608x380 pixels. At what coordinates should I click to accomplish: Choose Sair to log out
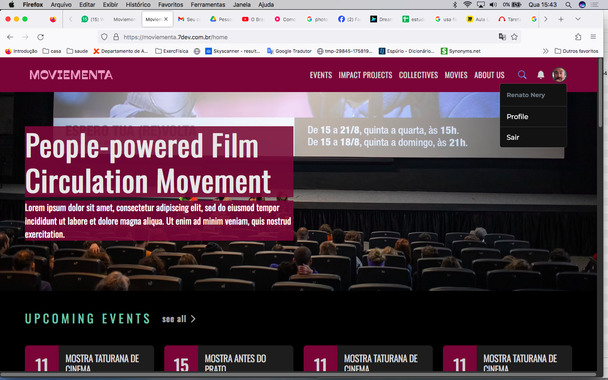513,137
